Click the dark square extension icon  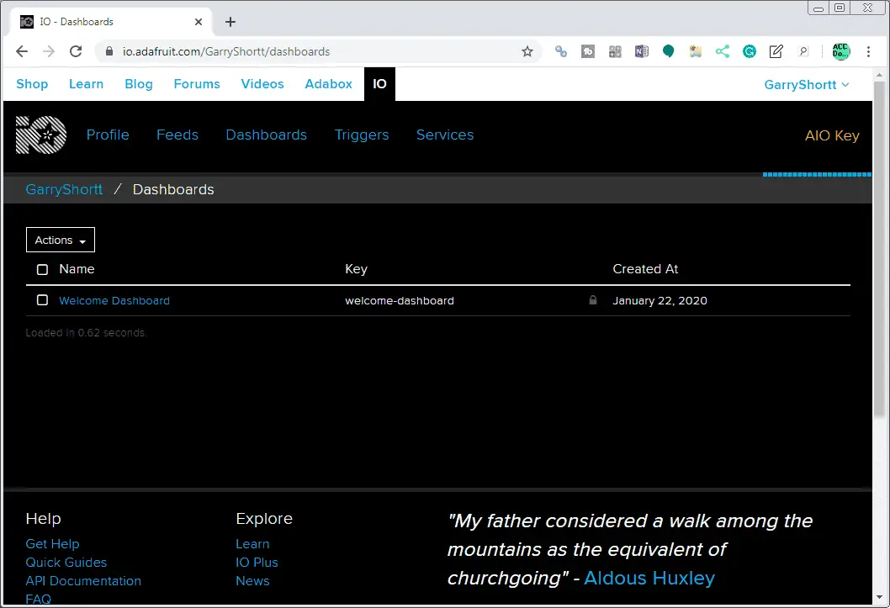587,51
